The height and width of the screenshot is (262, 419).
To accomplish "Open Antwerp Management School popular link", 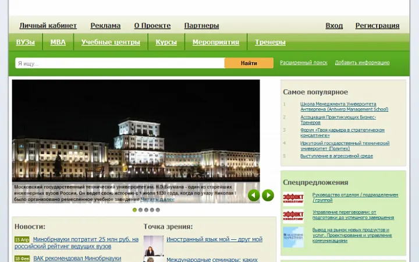I will tap(344, 107).
